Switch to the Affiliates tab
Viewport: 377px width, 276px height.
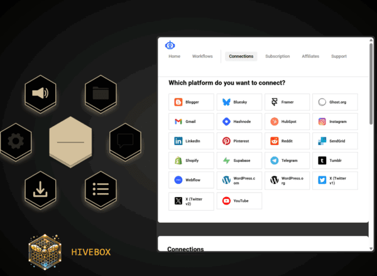tap(310, 56)
